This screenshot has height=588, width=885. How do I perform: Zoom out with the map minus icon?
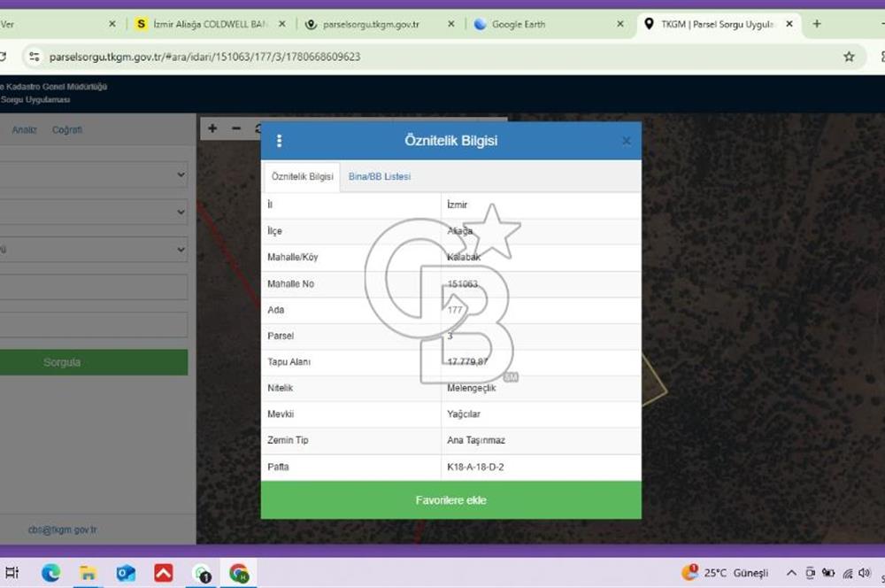pyautogui.click(x=236, y=128)
